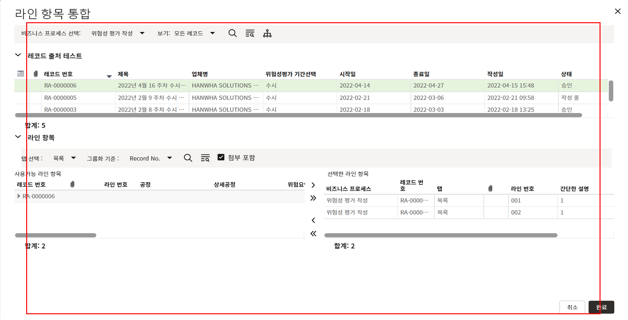Screen dimensions: 628x320
Task: Uncheck the 첨부 포함 checkbox
Action: coord(221,157)
